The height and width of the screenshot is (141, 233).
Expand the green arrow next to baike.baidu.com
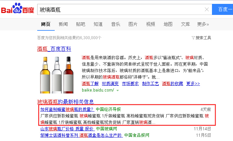pos(117,90)
